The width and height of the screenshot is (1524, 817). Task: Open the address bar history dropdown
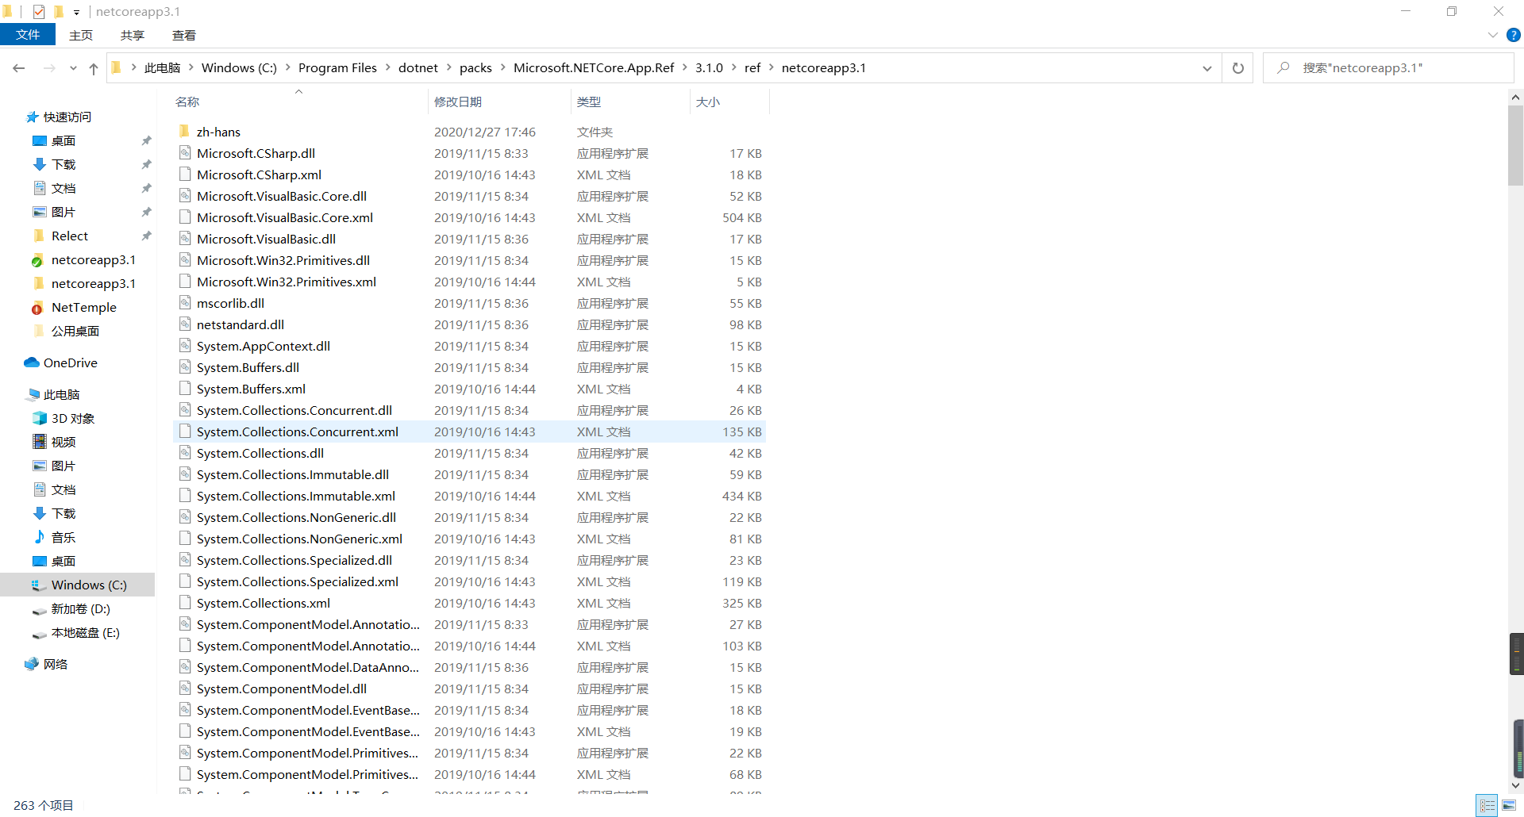click(1206, 68)
